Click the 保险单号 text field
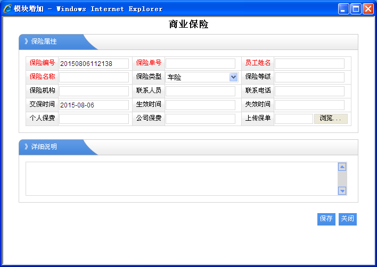This screenshot has height=267, width=377. click(x=200, y=64)
